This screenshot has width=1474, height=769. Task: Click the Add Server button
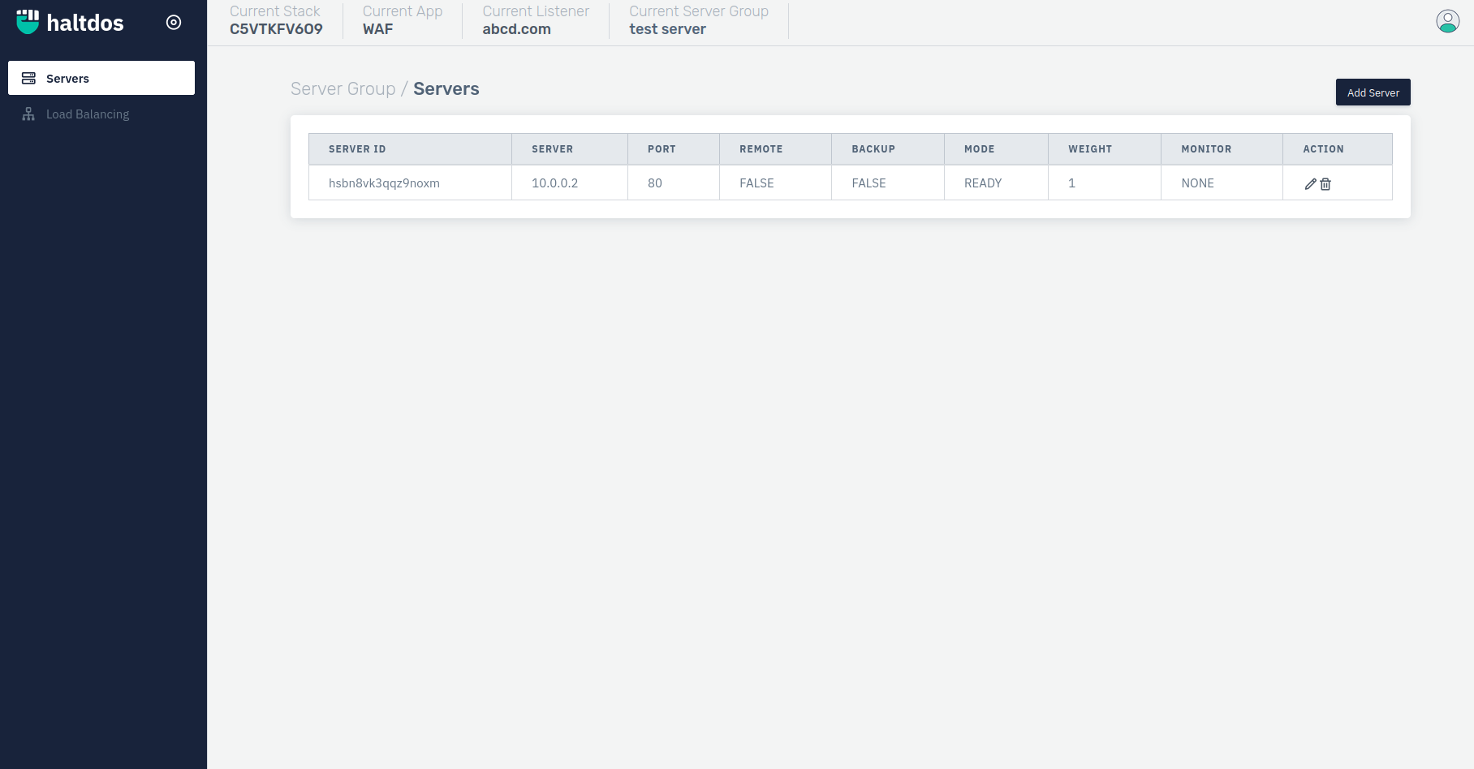click(1373, 92)
